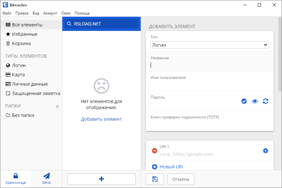Open the Помощь menu
Viewport: 282px width, 188px height.
[x=82, y=13]
